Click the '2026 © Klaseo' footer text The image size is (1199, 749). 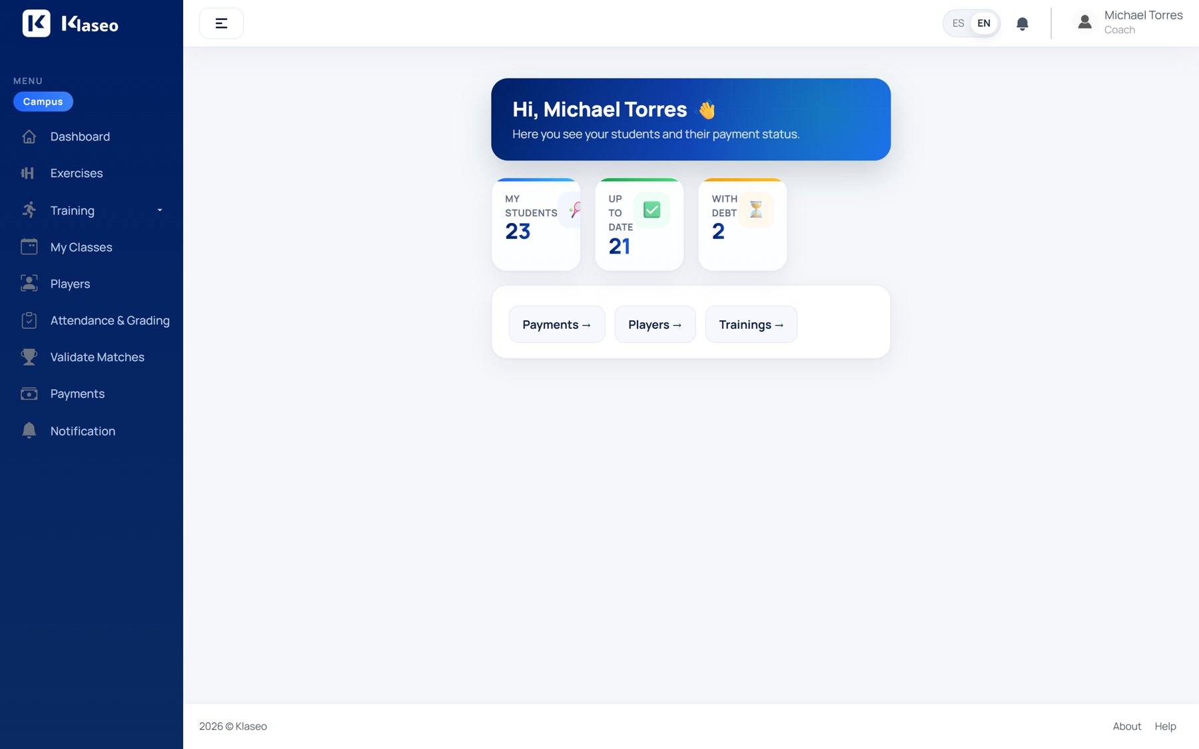[233, 726]
